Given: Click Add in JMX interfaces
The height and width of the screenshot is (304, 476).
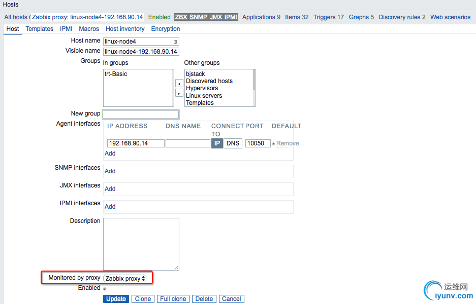Looking at the screenshot, I should [x=110, y=189].
